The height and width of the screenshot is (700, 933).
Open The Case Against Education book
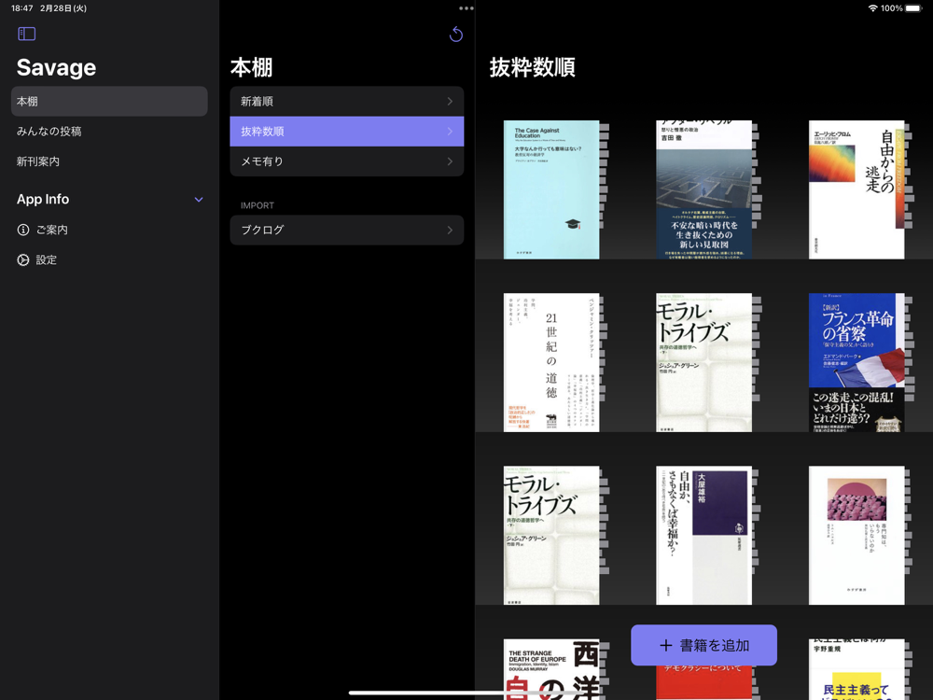point(551,189)
